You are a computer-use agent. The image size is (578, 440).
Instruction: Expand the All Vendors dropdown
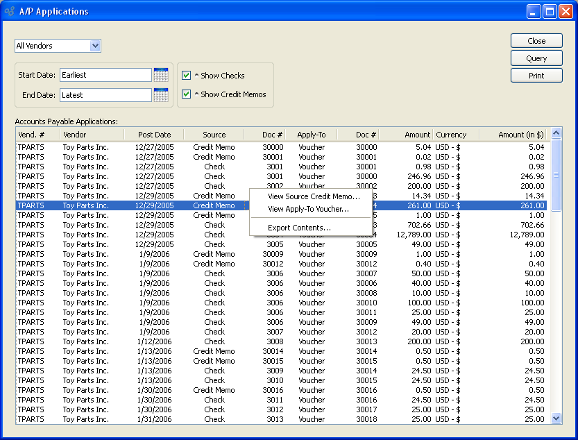point(95,46)
